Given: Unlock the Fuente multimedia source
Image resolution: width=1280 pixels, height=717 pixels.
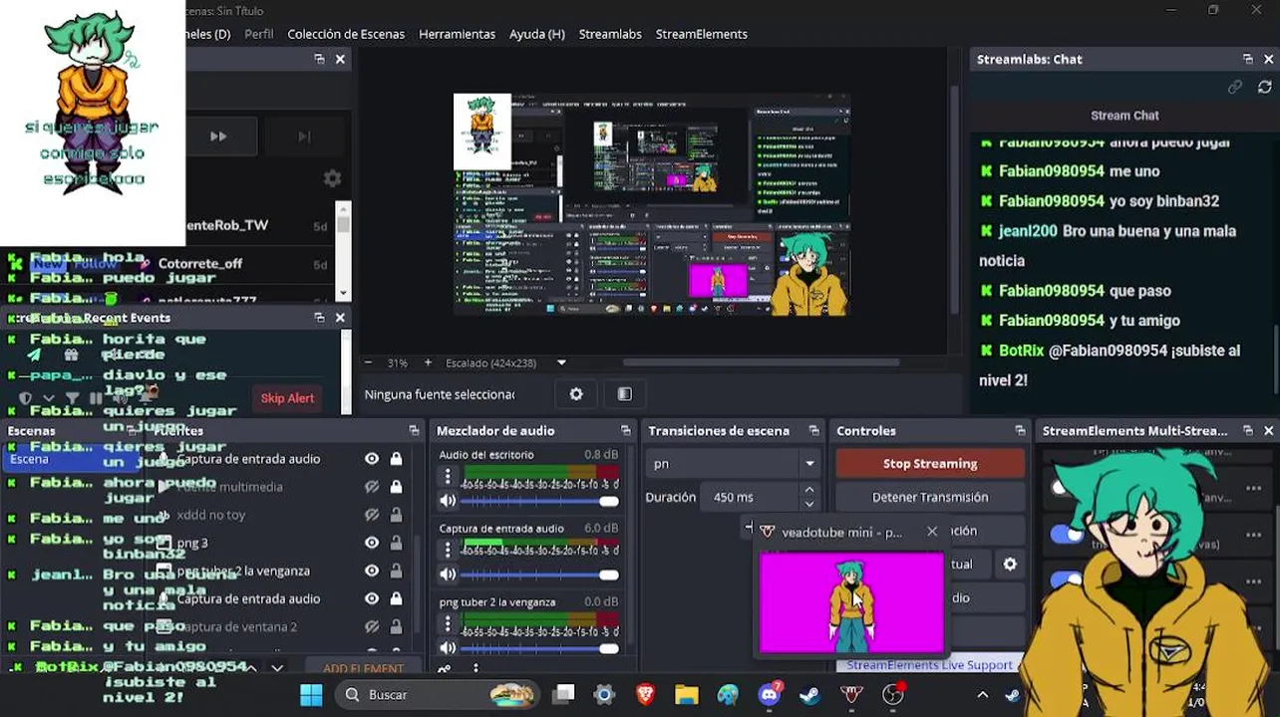Looking at the screenshot, I should (396, 487).
